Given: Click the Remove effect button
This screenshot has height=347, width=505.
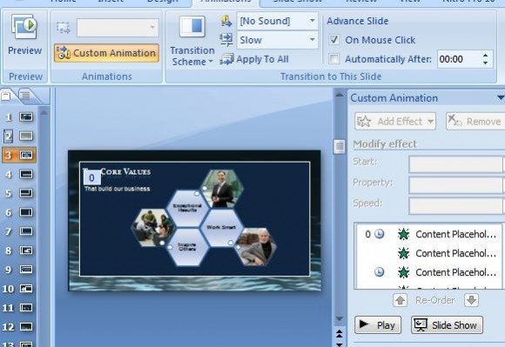Looking at the screenshot, I should 475,121.
